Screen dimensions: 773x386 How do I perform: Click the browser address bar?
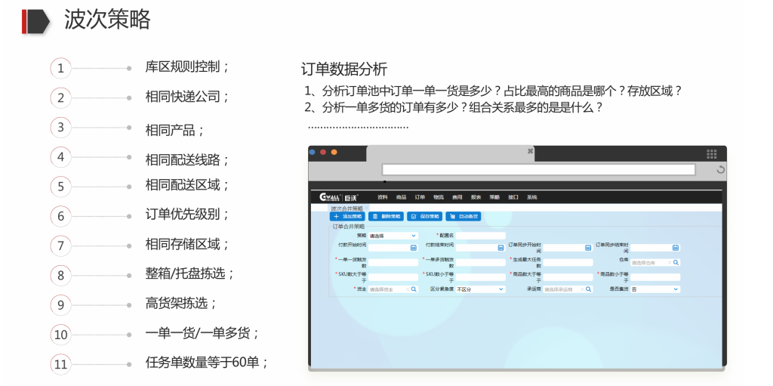tap(537, 170)
